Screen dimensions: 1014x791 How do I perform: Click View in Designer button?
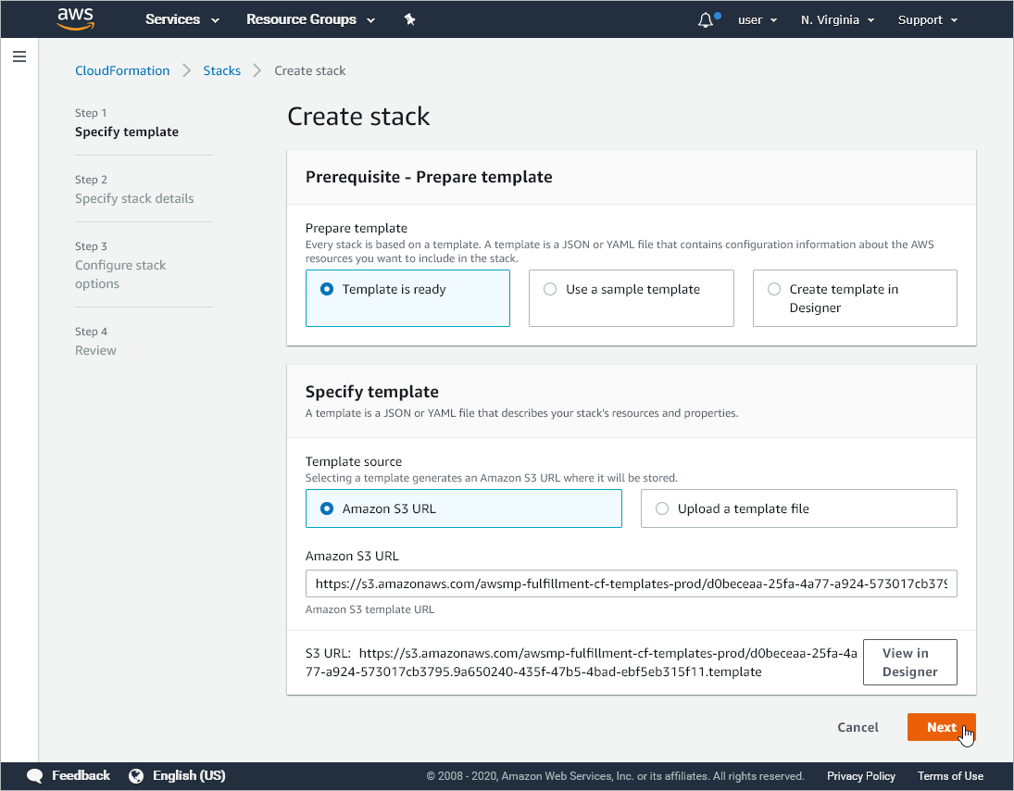pos(909,662)
